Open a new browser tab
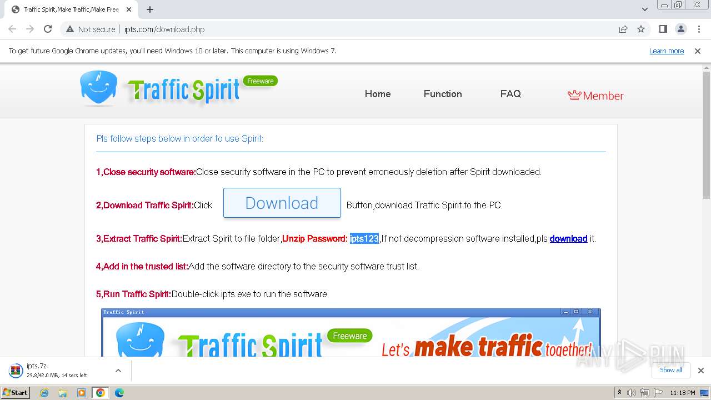Screen dimensions: 711x400 coord(150,9)
